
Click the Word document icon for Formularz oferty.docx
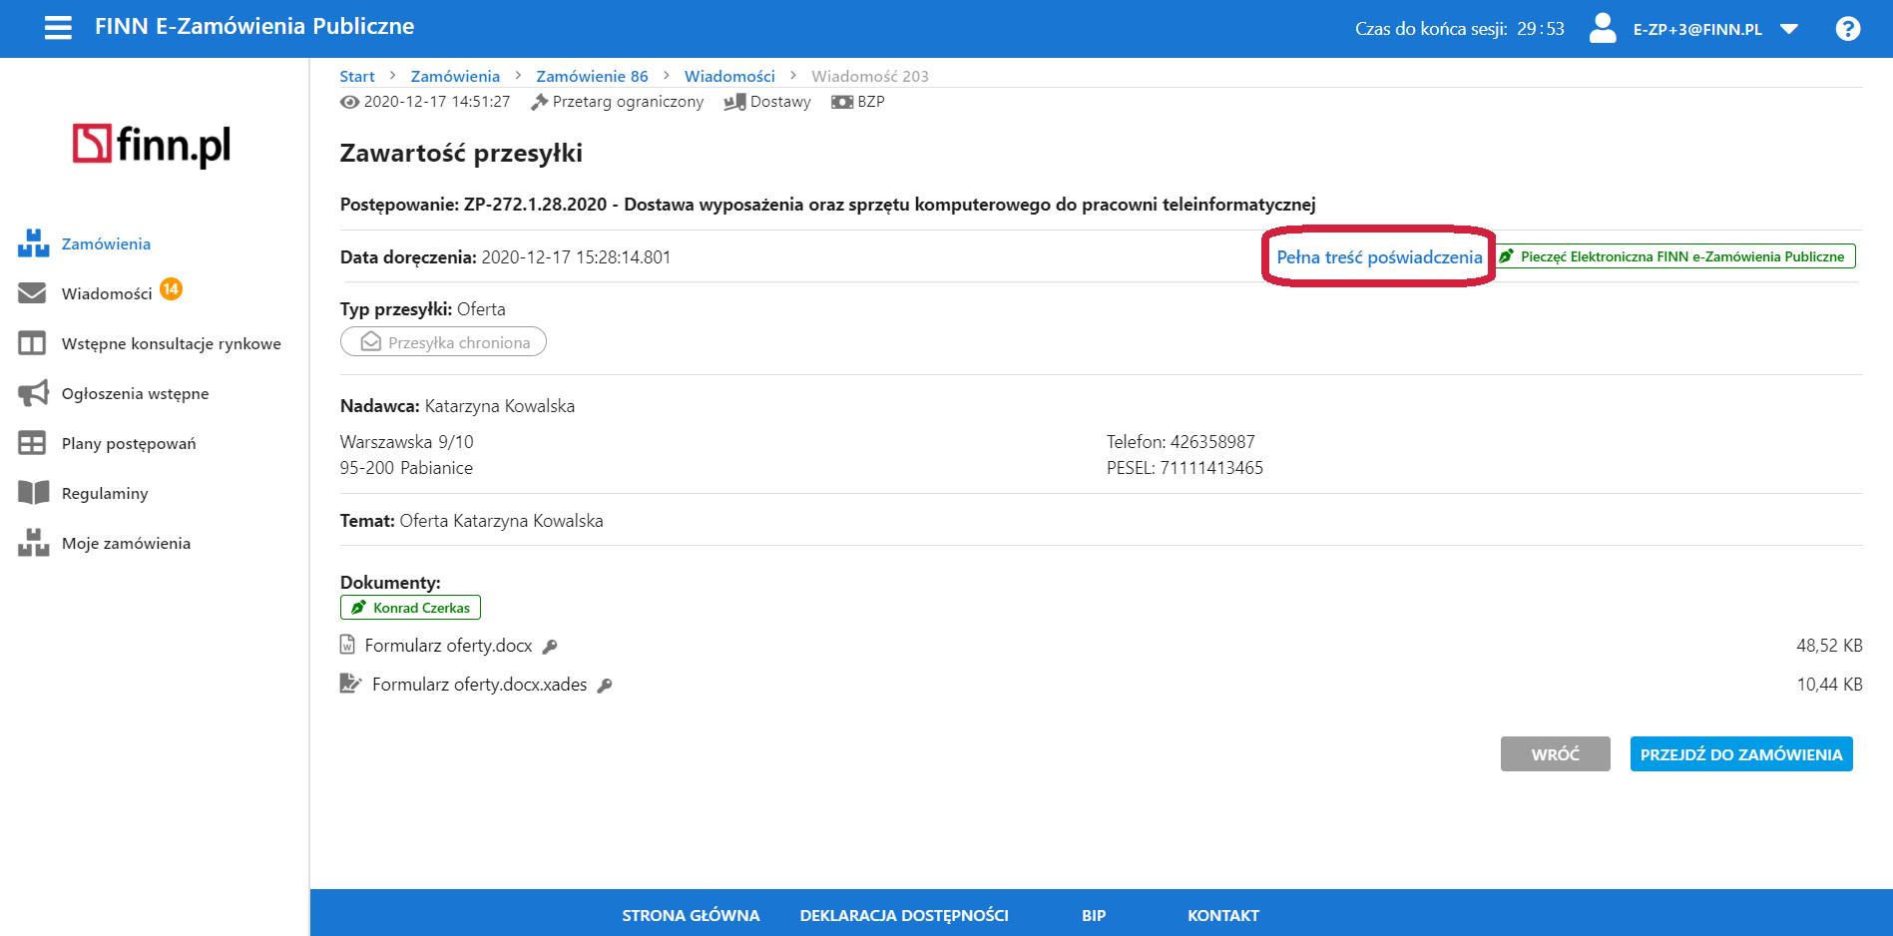coord(347,645)
